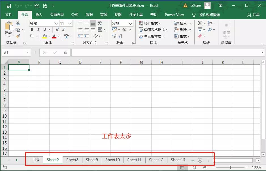Click the 套用表格格式 button
The width and height of the screenshot is (266, 171).
pyautogui.click(x=153, y=30)
